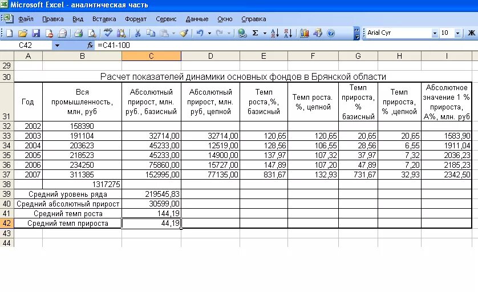This screenshot has width=478, height=292.
Task: Copy the selected cell
Action: pos(151,33)
